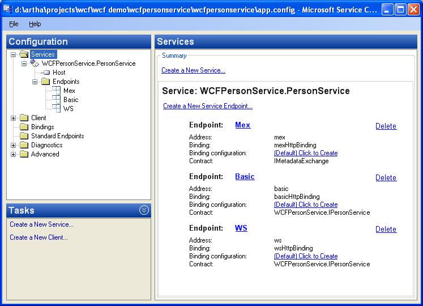Click Create a New Client in Tasks panel
This screenshot has width=423, height=306.
pos(39,237)
